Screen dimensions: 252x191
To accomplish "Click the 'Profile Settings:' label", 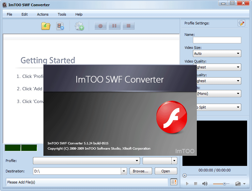I will 197,23.
